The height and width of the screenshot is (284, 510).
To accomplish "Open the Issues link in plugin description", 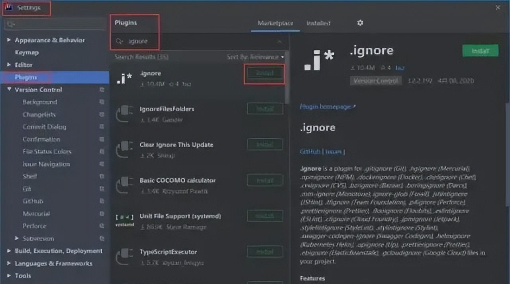I will coord(334,152).
